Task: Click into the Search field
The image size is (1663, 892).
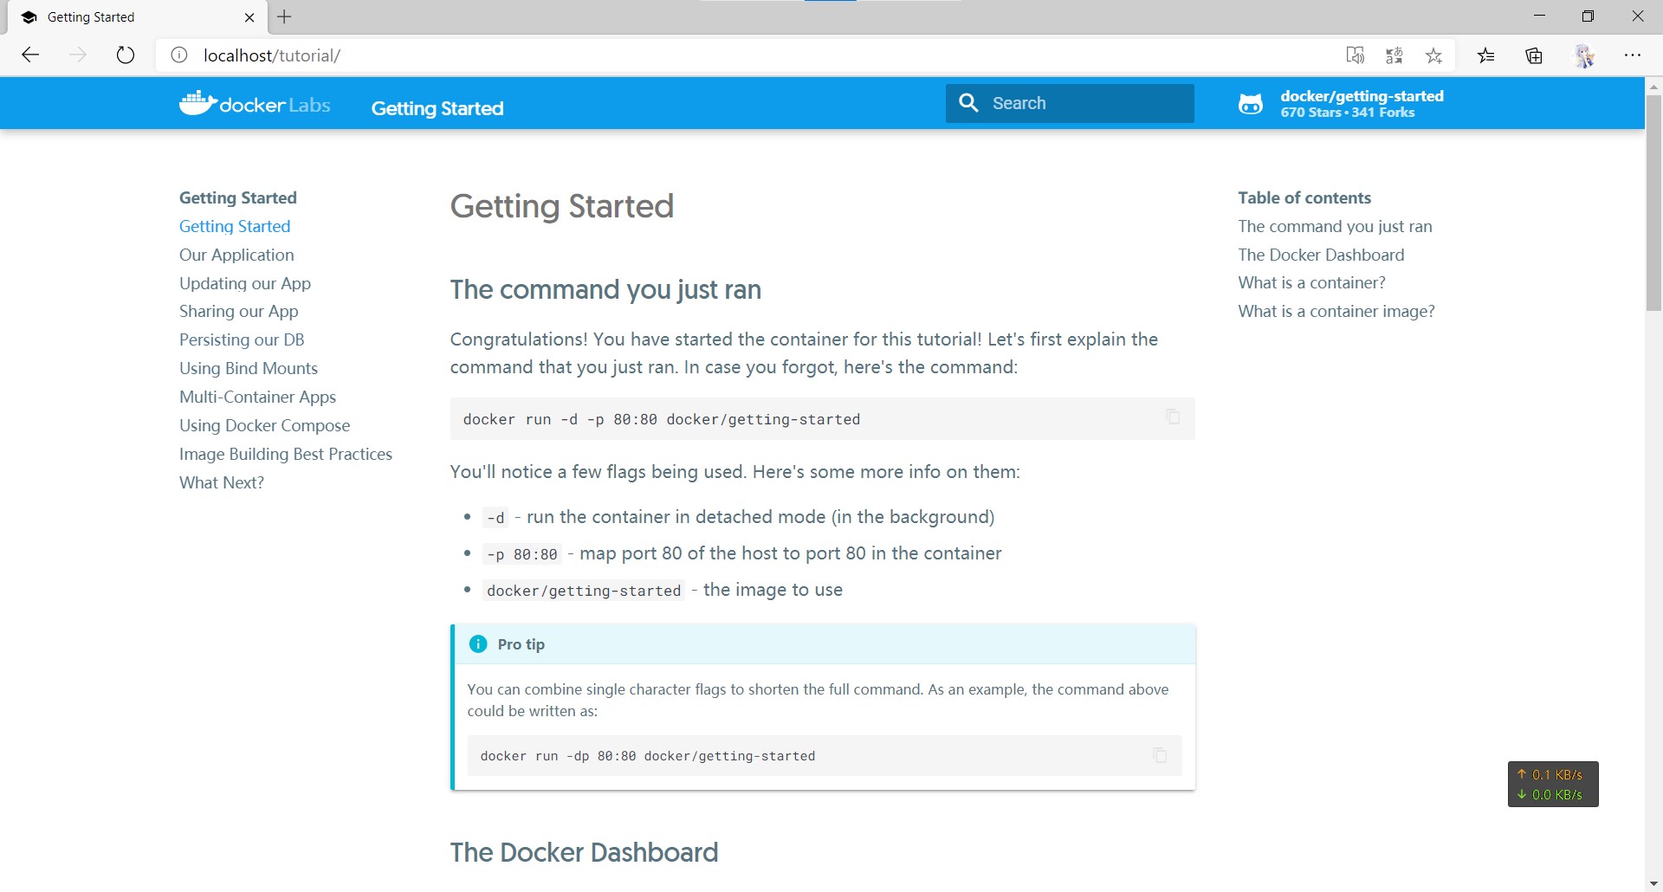Action: click(1070, 103)
